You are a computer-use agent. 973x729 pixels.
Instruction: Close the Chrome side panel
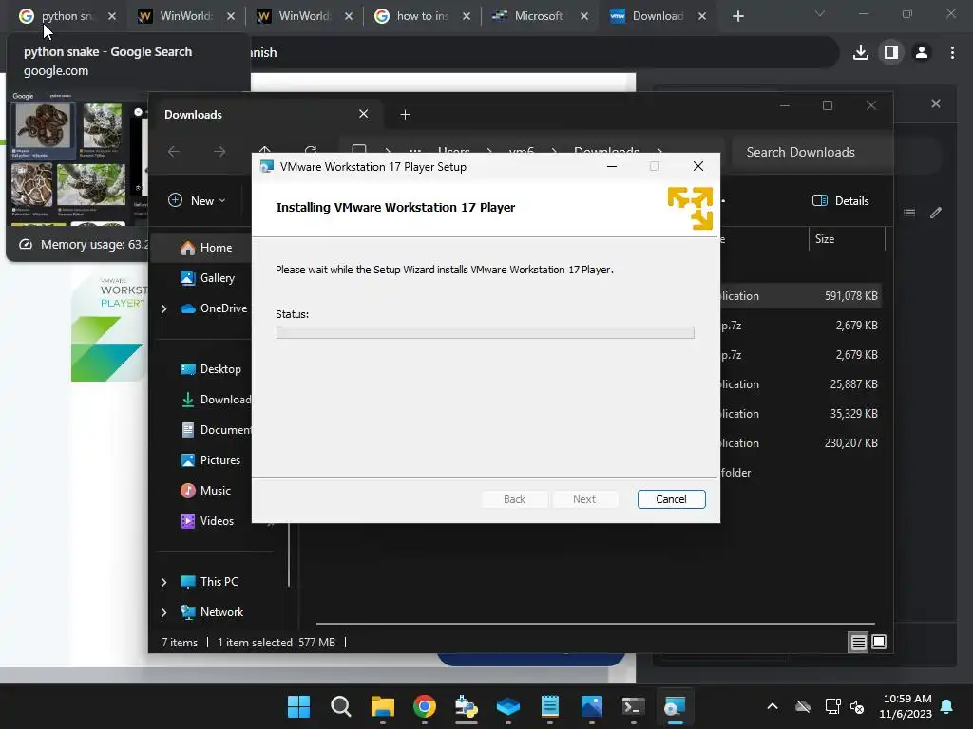coord(936,103)
